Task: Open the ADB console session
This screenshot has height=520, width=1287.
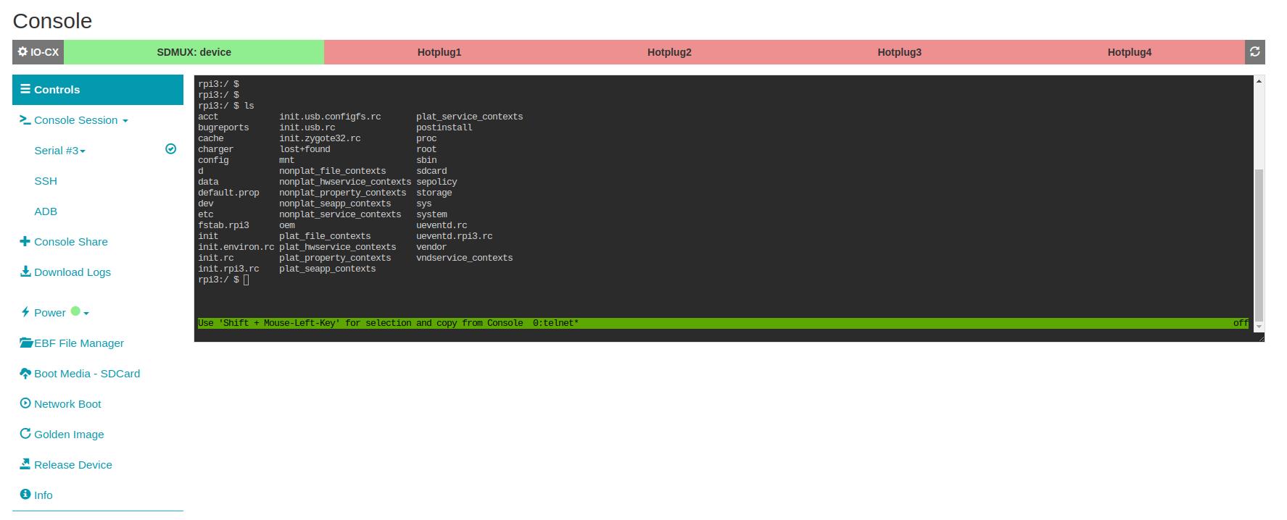Action: pos(46,211)
